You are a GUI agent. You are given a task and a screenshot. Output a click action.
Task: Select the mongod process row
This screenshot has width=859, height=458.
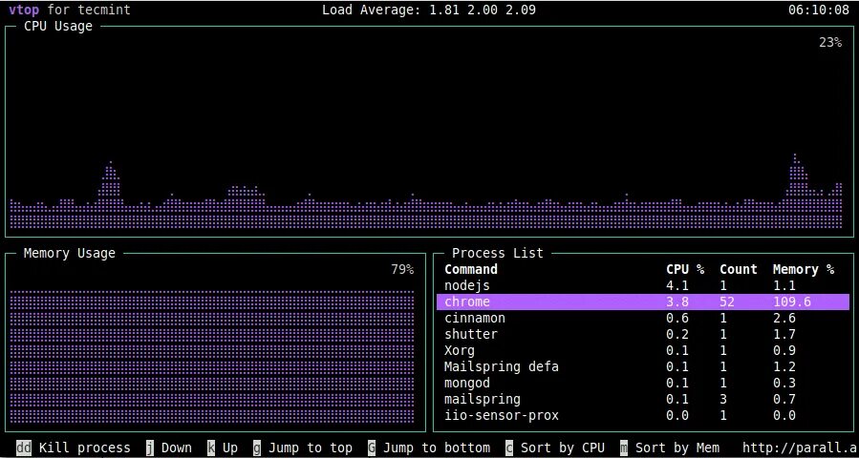tap(643, 383)
